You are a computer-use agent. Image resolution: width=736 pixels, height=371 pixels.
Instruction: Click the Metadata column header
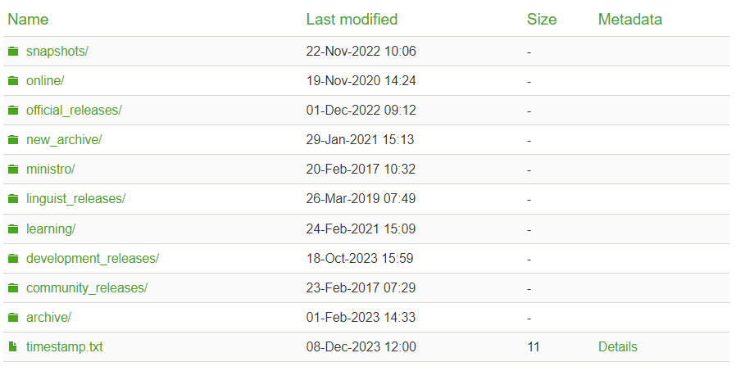pos(630,19)
